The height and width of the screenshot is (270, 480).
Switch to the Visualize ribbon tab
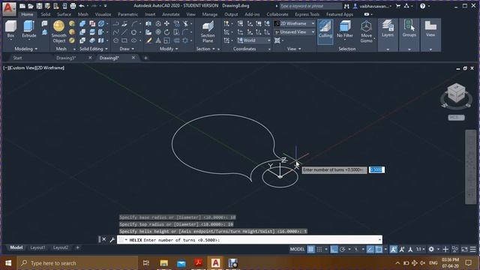tap(103, 14)
